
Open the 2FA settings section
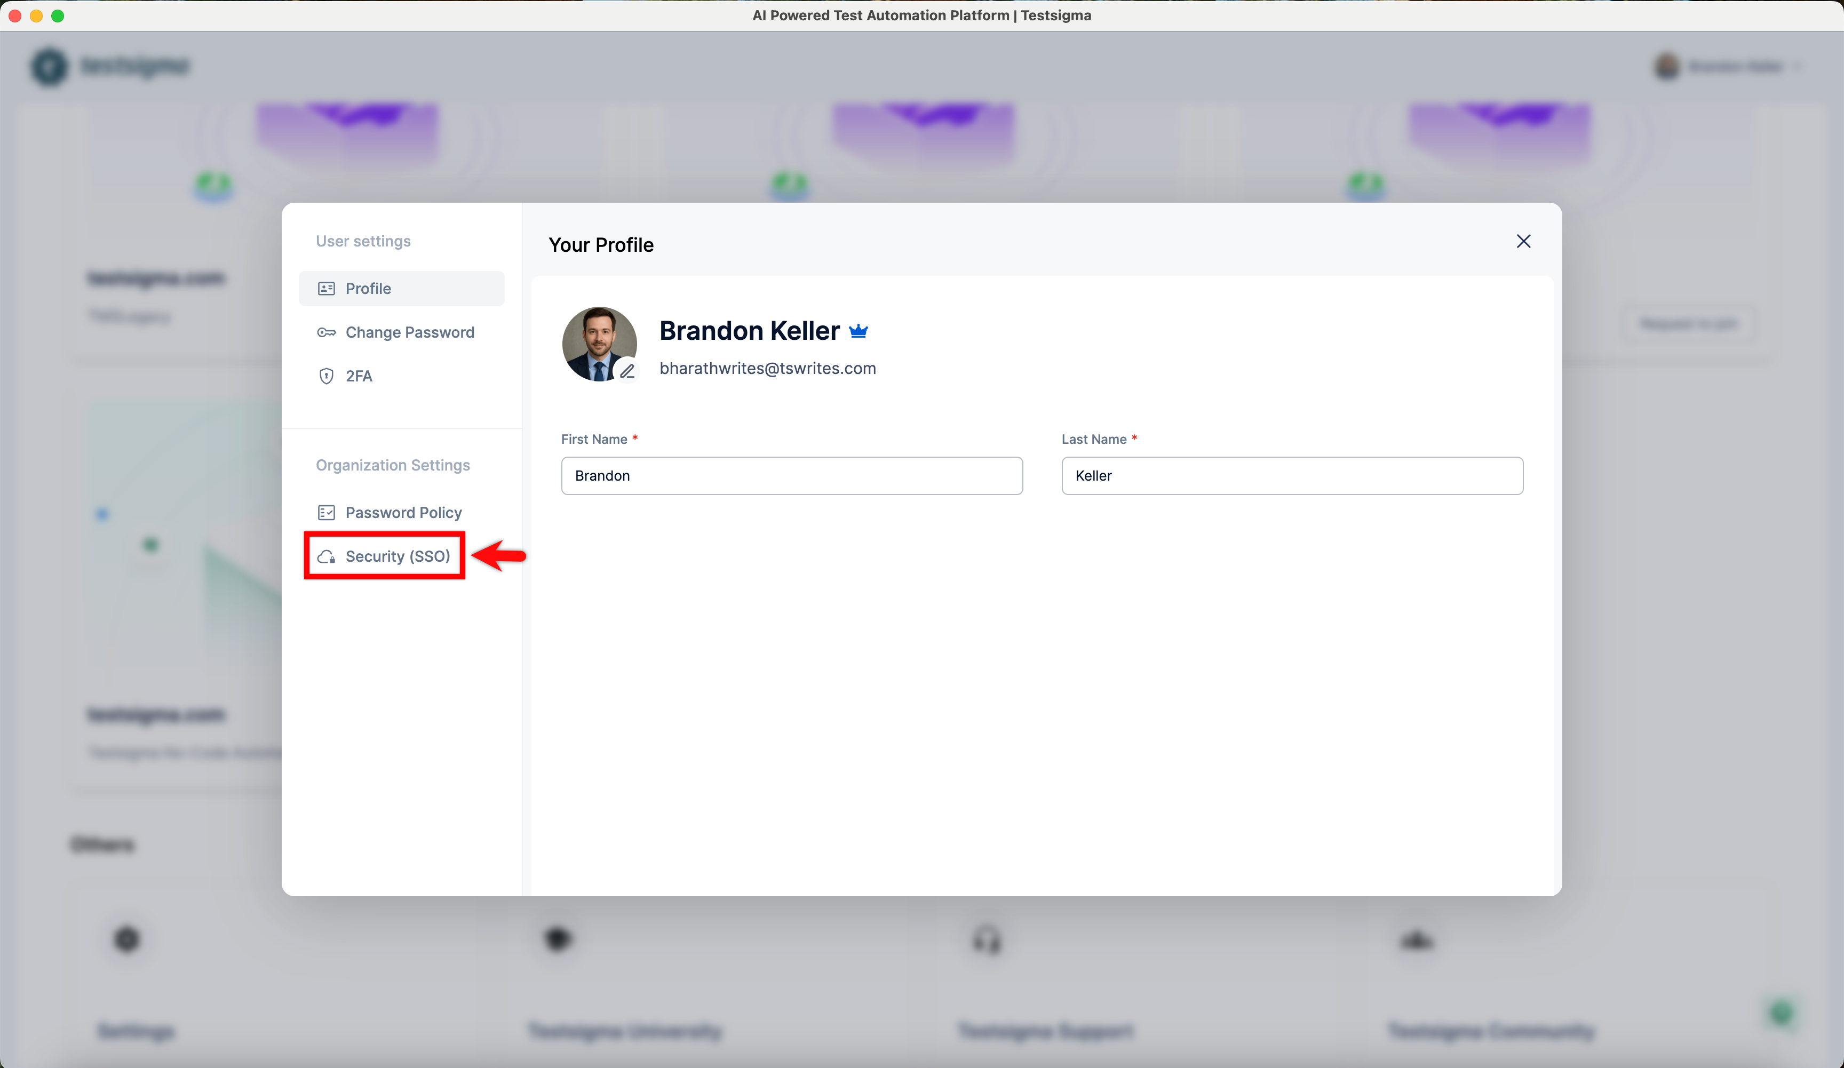pyautogui.click(x=359, y=376)
